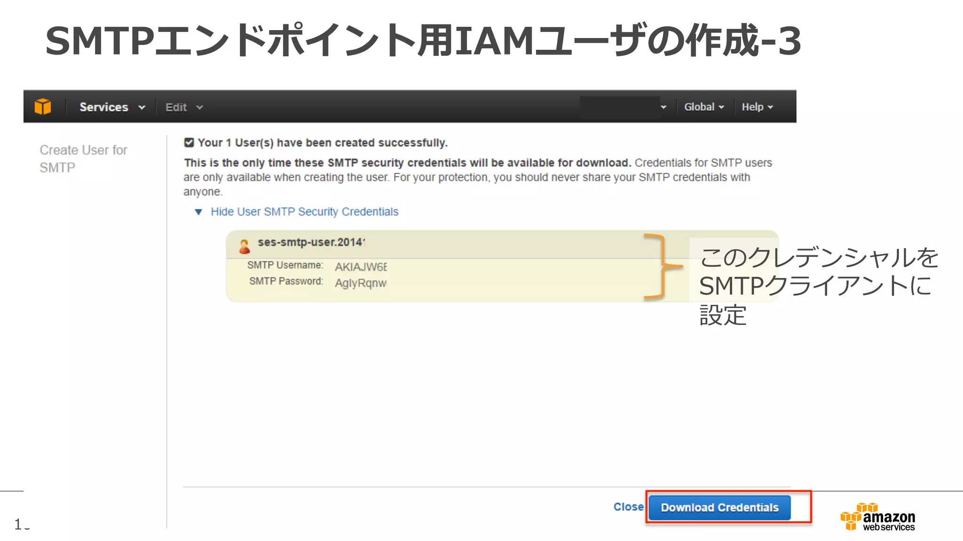Expand the account name dropdown arrow
Image resolution: width=963 pixels, height=541 pixels.
[663, 107]
